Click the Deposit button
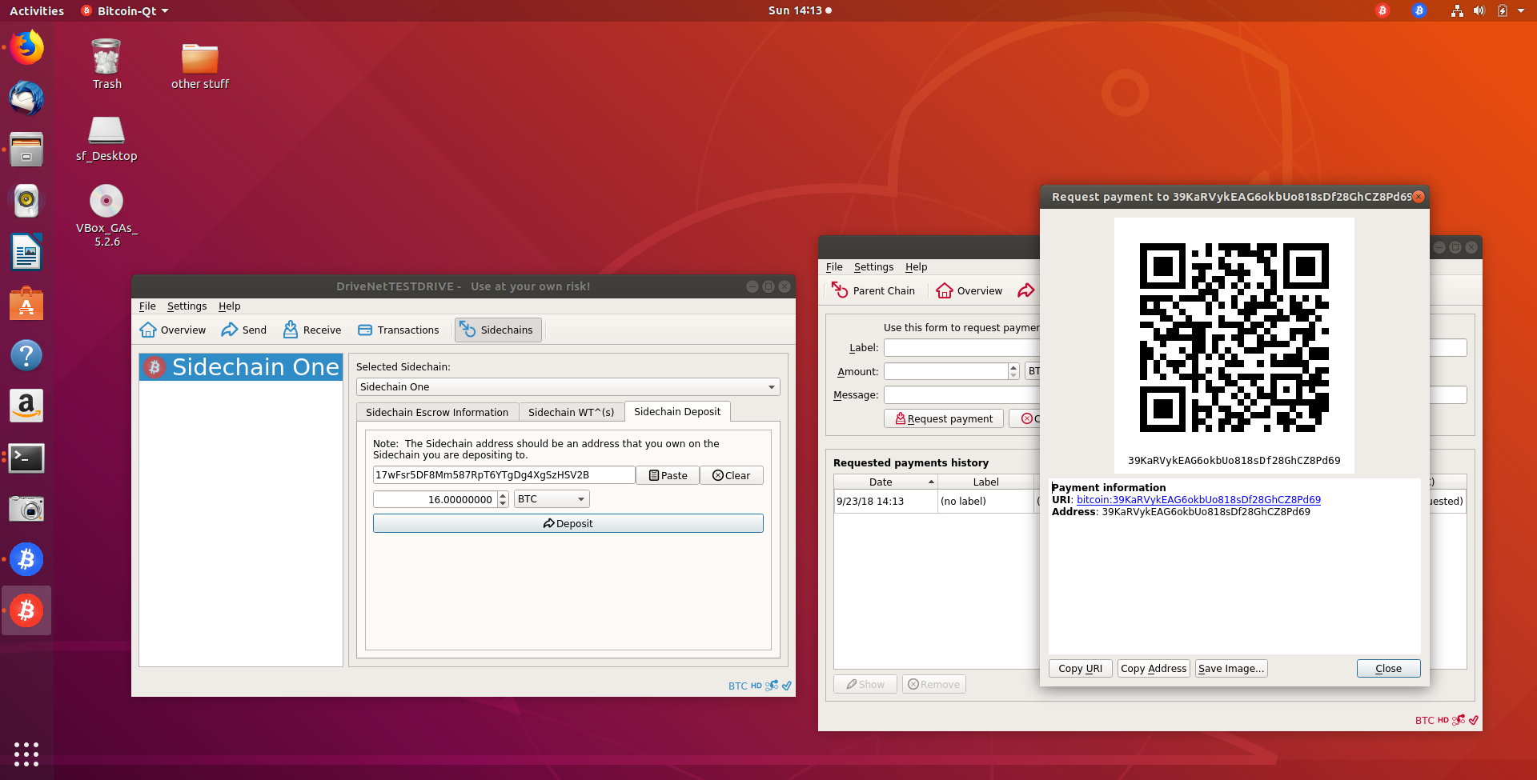 [x=568, y=523]
